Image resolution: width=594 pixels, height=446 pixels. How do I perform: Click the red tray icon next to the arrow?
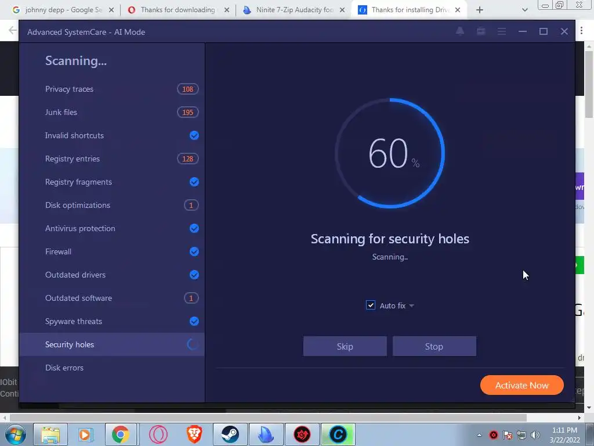[x=494, y=435]
